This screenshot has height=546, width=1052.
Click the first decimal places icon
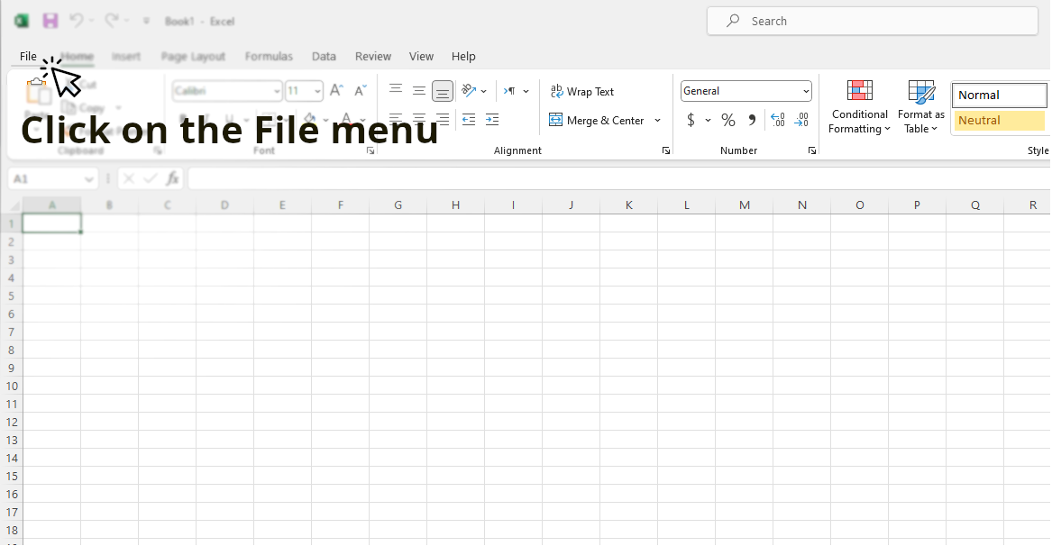pyautogui.click(x=778, y=120)
